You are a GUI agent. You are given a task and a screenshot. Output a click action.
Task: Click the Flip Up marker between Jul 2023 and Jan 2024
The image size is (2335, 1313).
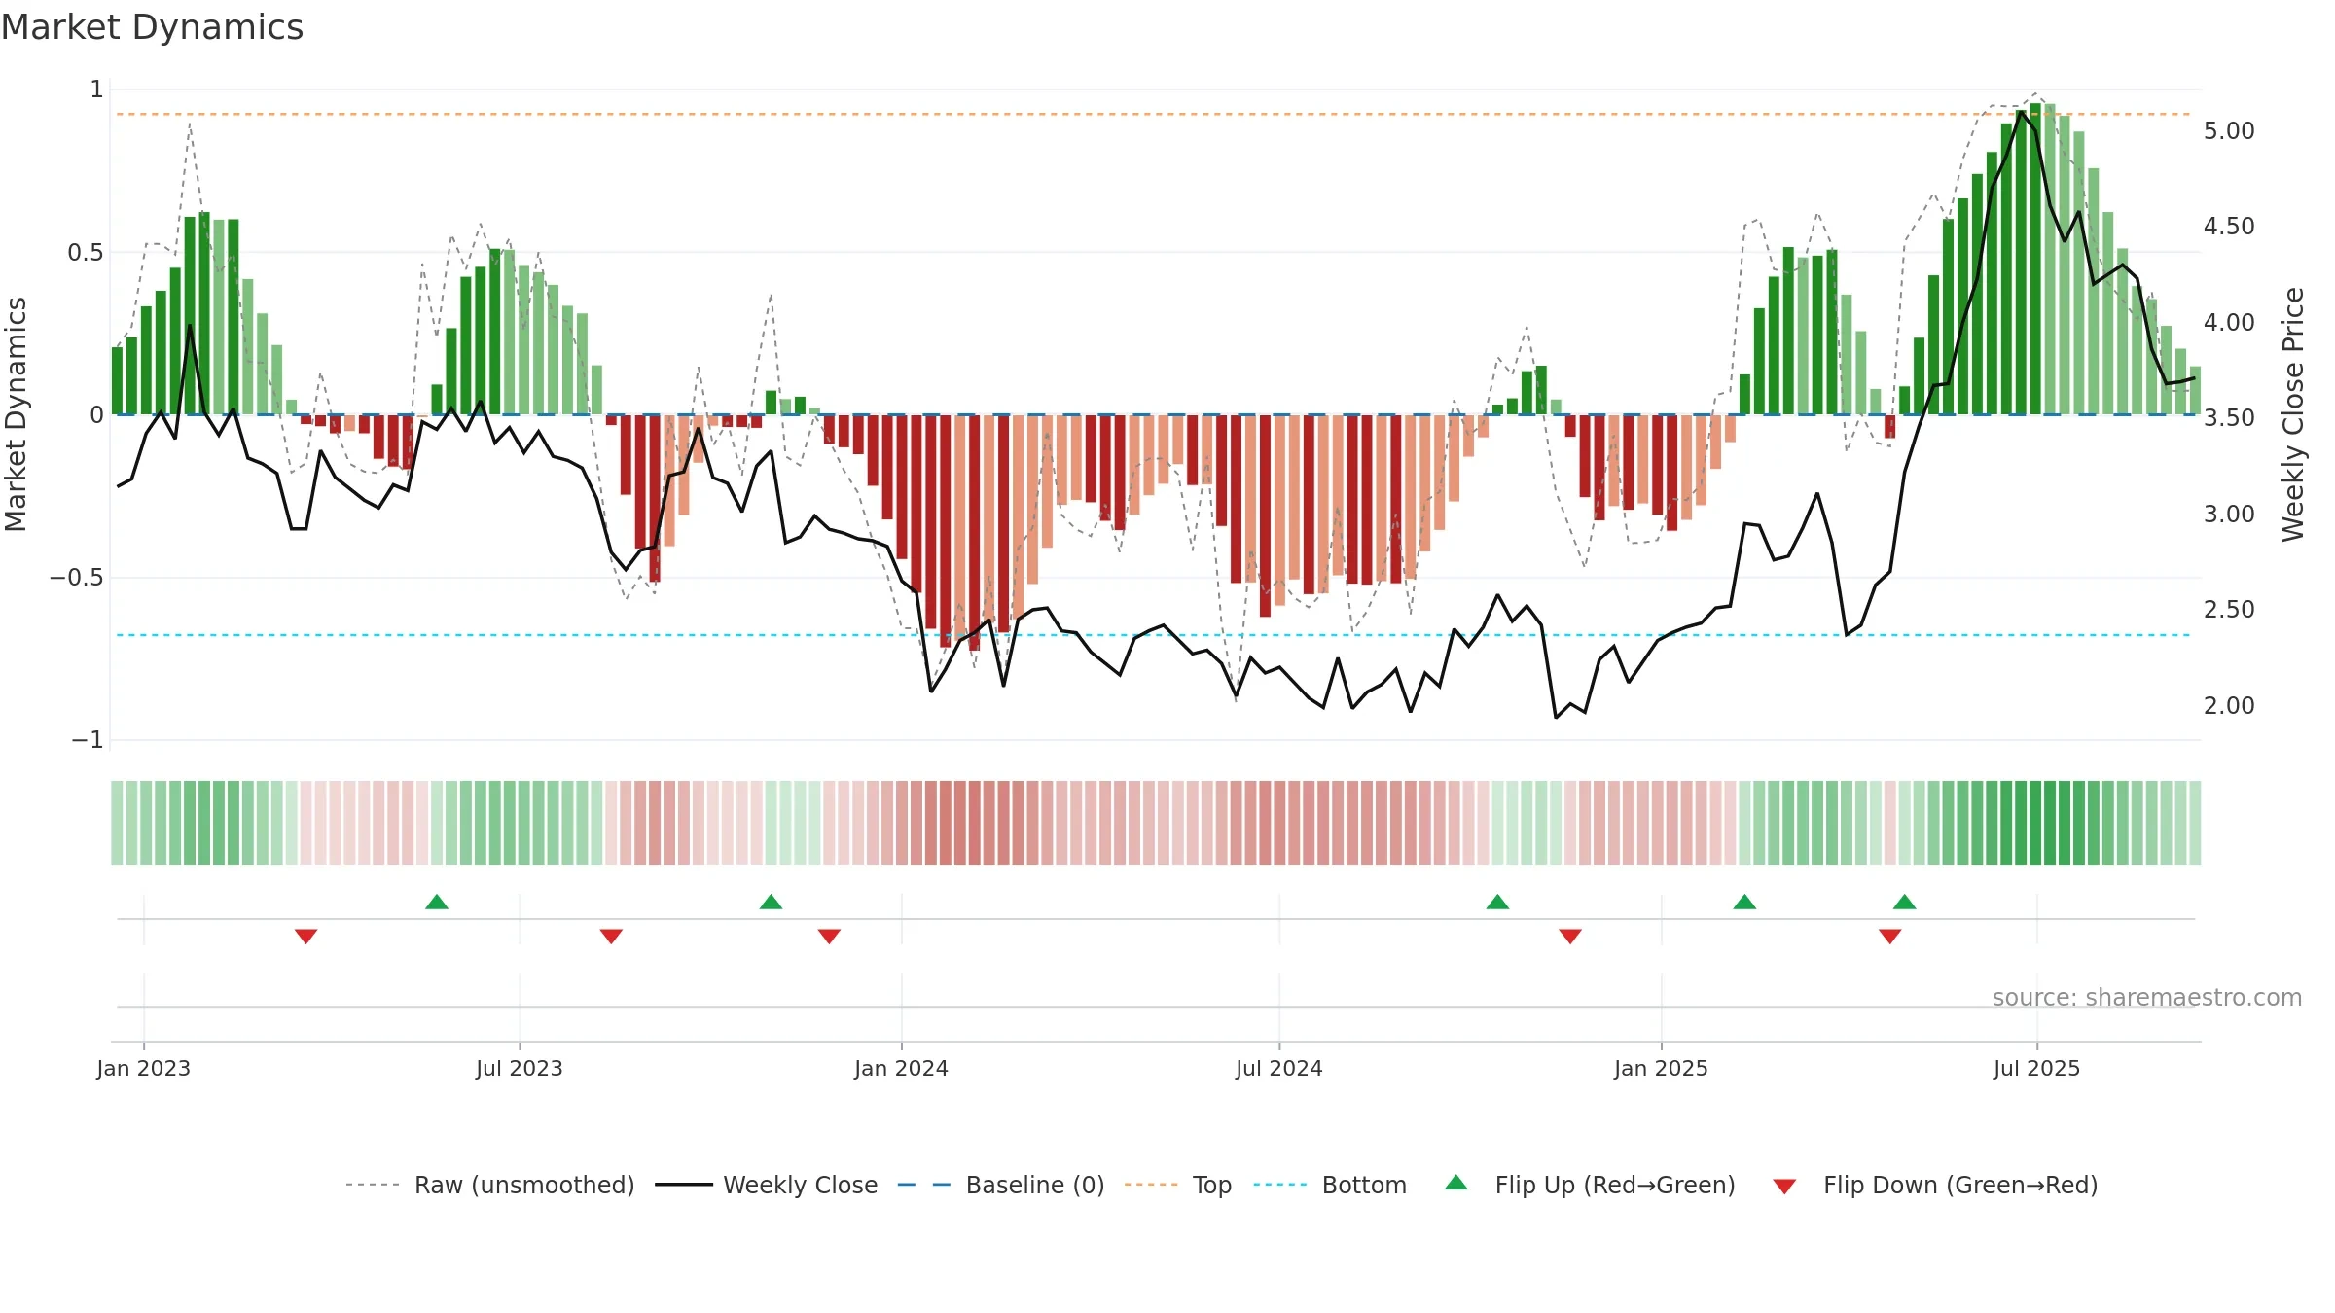(x=771, y=902)
